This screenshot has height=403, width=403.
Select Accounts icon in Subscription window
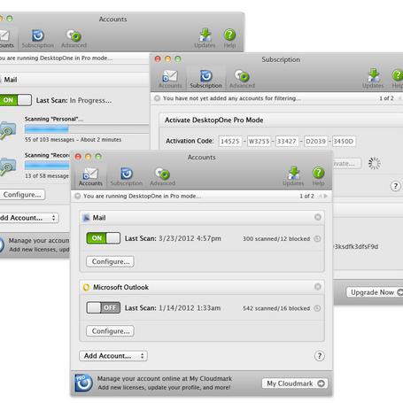tap(170, 79)
